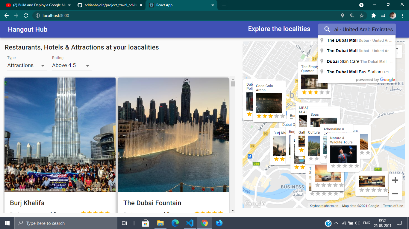Viewport: 409px width, 229px height.
Task: Open the Chrome extensions puzzle icon
Action: click(x=373, y=16)
